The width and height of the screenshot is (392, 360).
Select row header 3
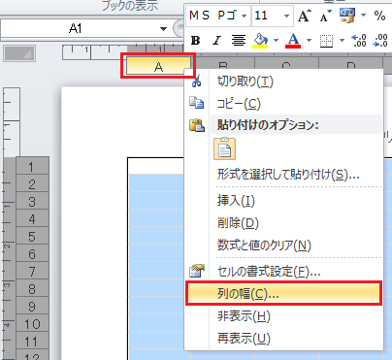pyautogui.click(x=32, y=201)
